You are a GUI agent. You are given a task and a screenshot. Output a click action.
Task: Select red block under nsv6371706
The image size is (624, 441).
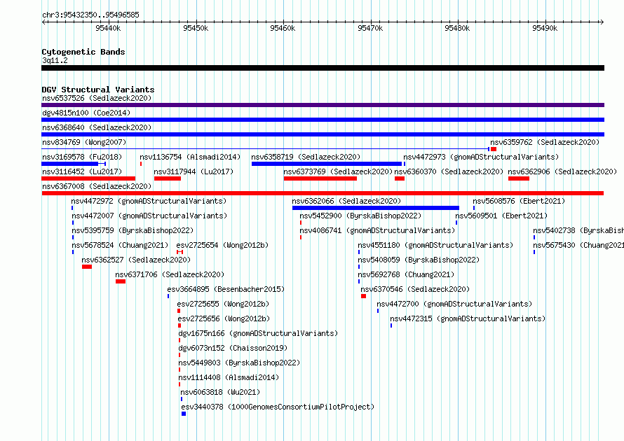click(121, 281)
